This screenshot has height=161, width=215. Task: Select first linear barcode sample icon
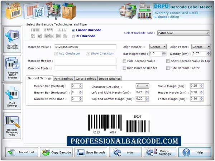[x=35, y=30]
